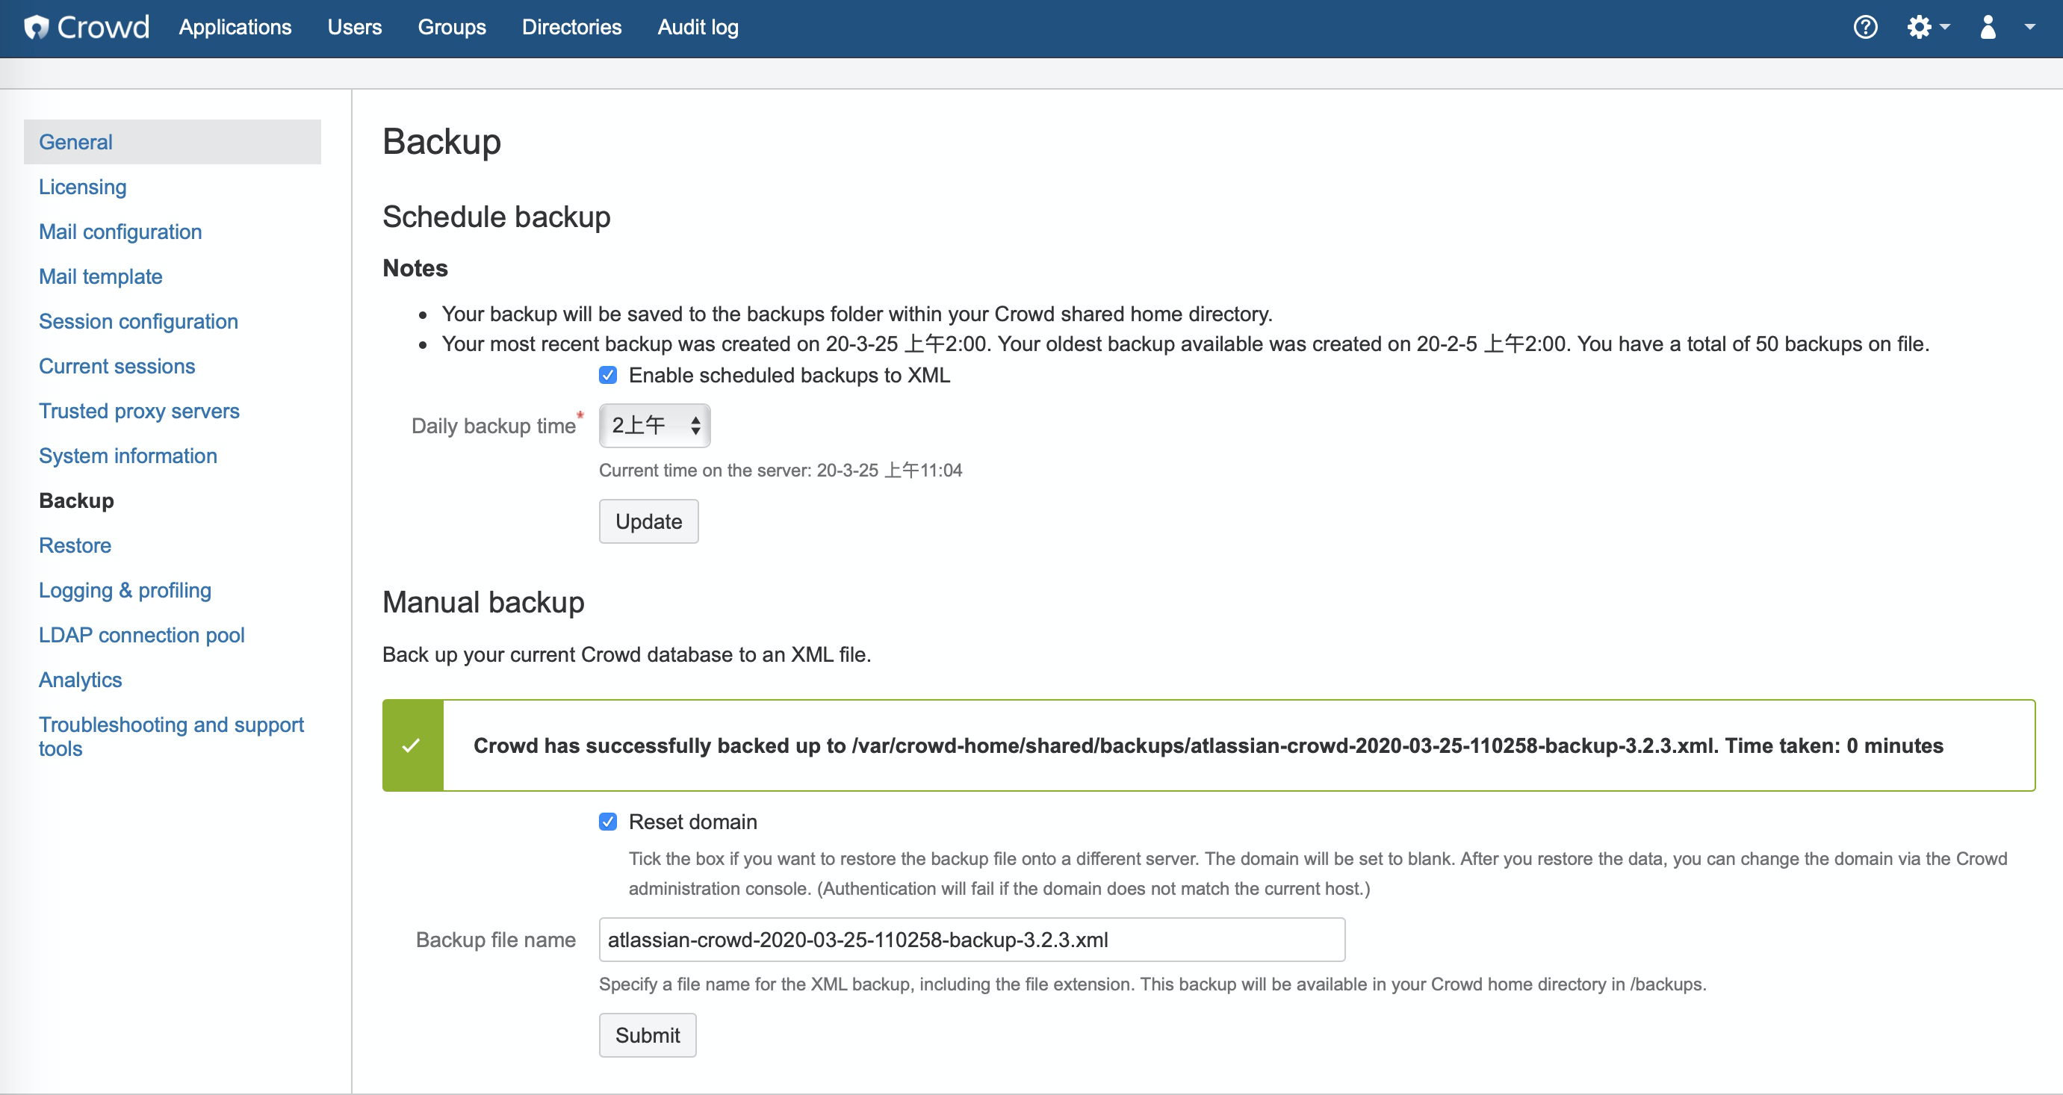The height and width of the screenshot is (1095, 2063).
Task: Disable scheduled backups to XML
Action: pos(609,375)
